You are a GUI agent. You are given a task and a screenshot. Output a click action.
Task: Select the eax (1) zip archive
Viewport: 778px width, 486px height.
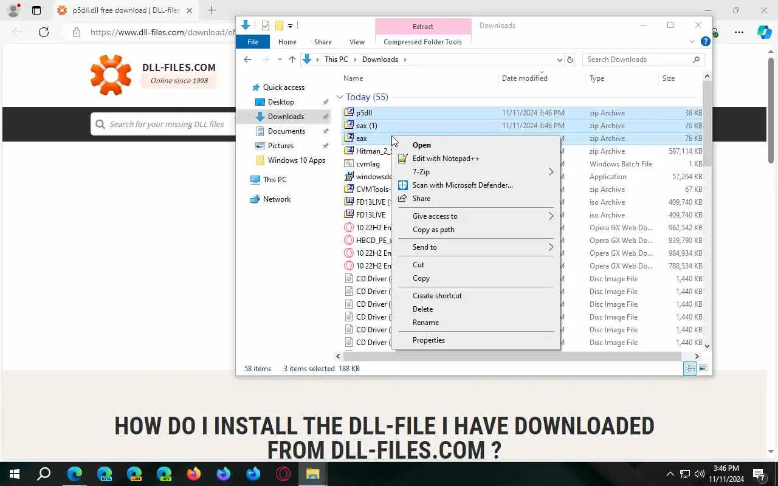(367, 126)
